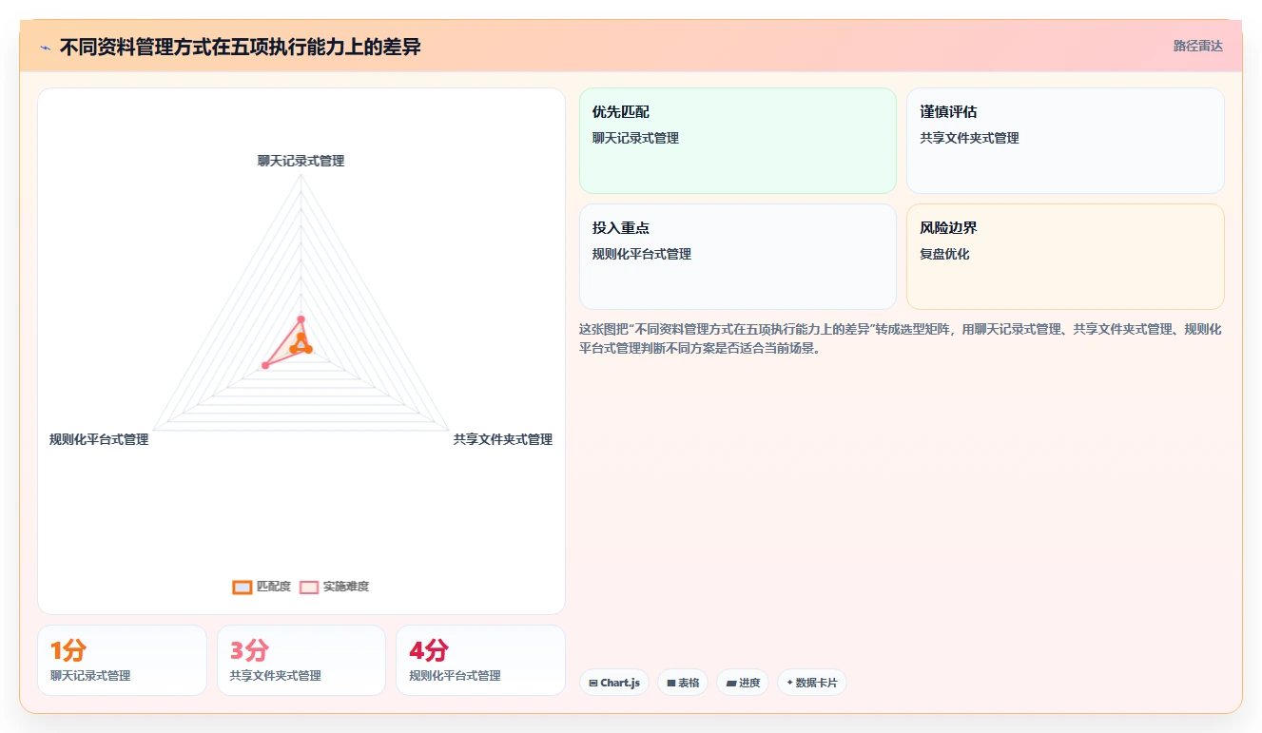Click the small icon before the page title
The width and height of the screenshot is (1262, 733).
pyautogui.click(x=45, y=48)
